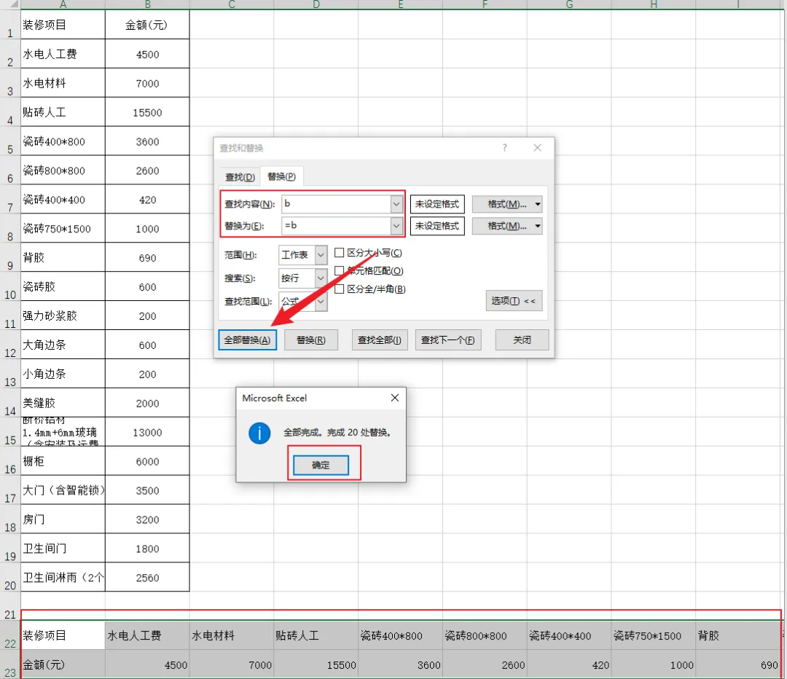
Task: Select cell 金额(元) in row 23
Action: (63, 664)
